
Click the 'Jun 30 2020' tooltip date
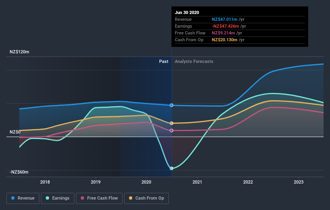point(187,12)
